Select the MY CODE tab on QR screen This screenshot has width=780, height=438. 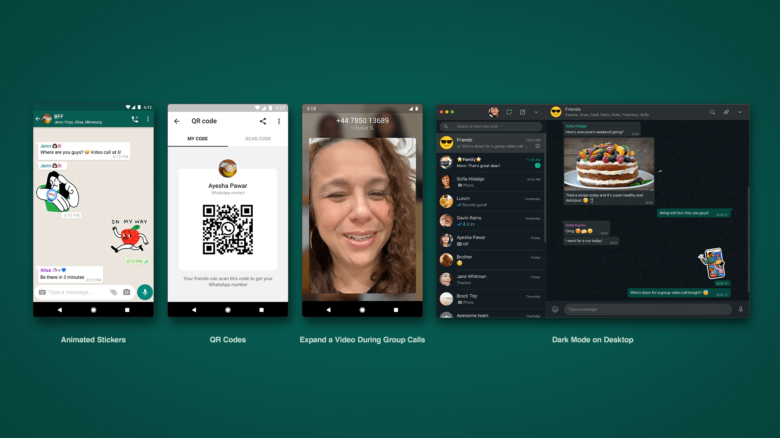(x=198, y=139)
